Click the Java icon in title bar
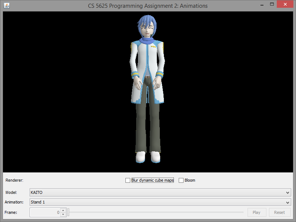Screen dimensions: 296x222 tap(7, 6)
